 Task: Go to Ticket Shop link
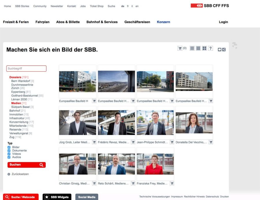click(97, 6)
